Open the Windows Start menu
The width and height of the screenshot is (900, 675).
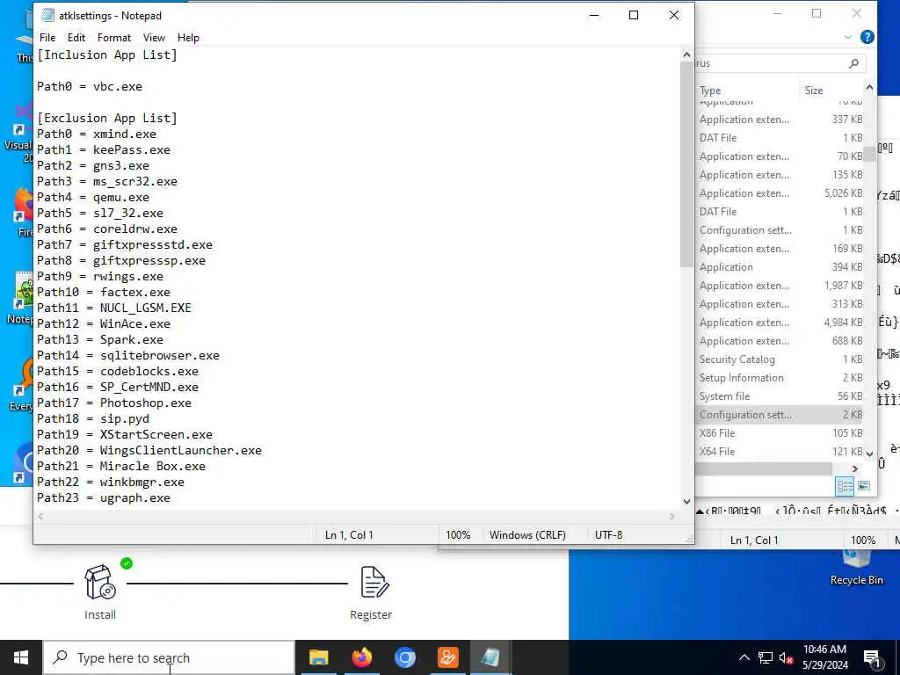point(21,657)
